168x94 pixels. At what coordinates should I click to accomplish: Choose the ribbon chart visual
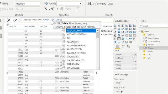point(134,29)
